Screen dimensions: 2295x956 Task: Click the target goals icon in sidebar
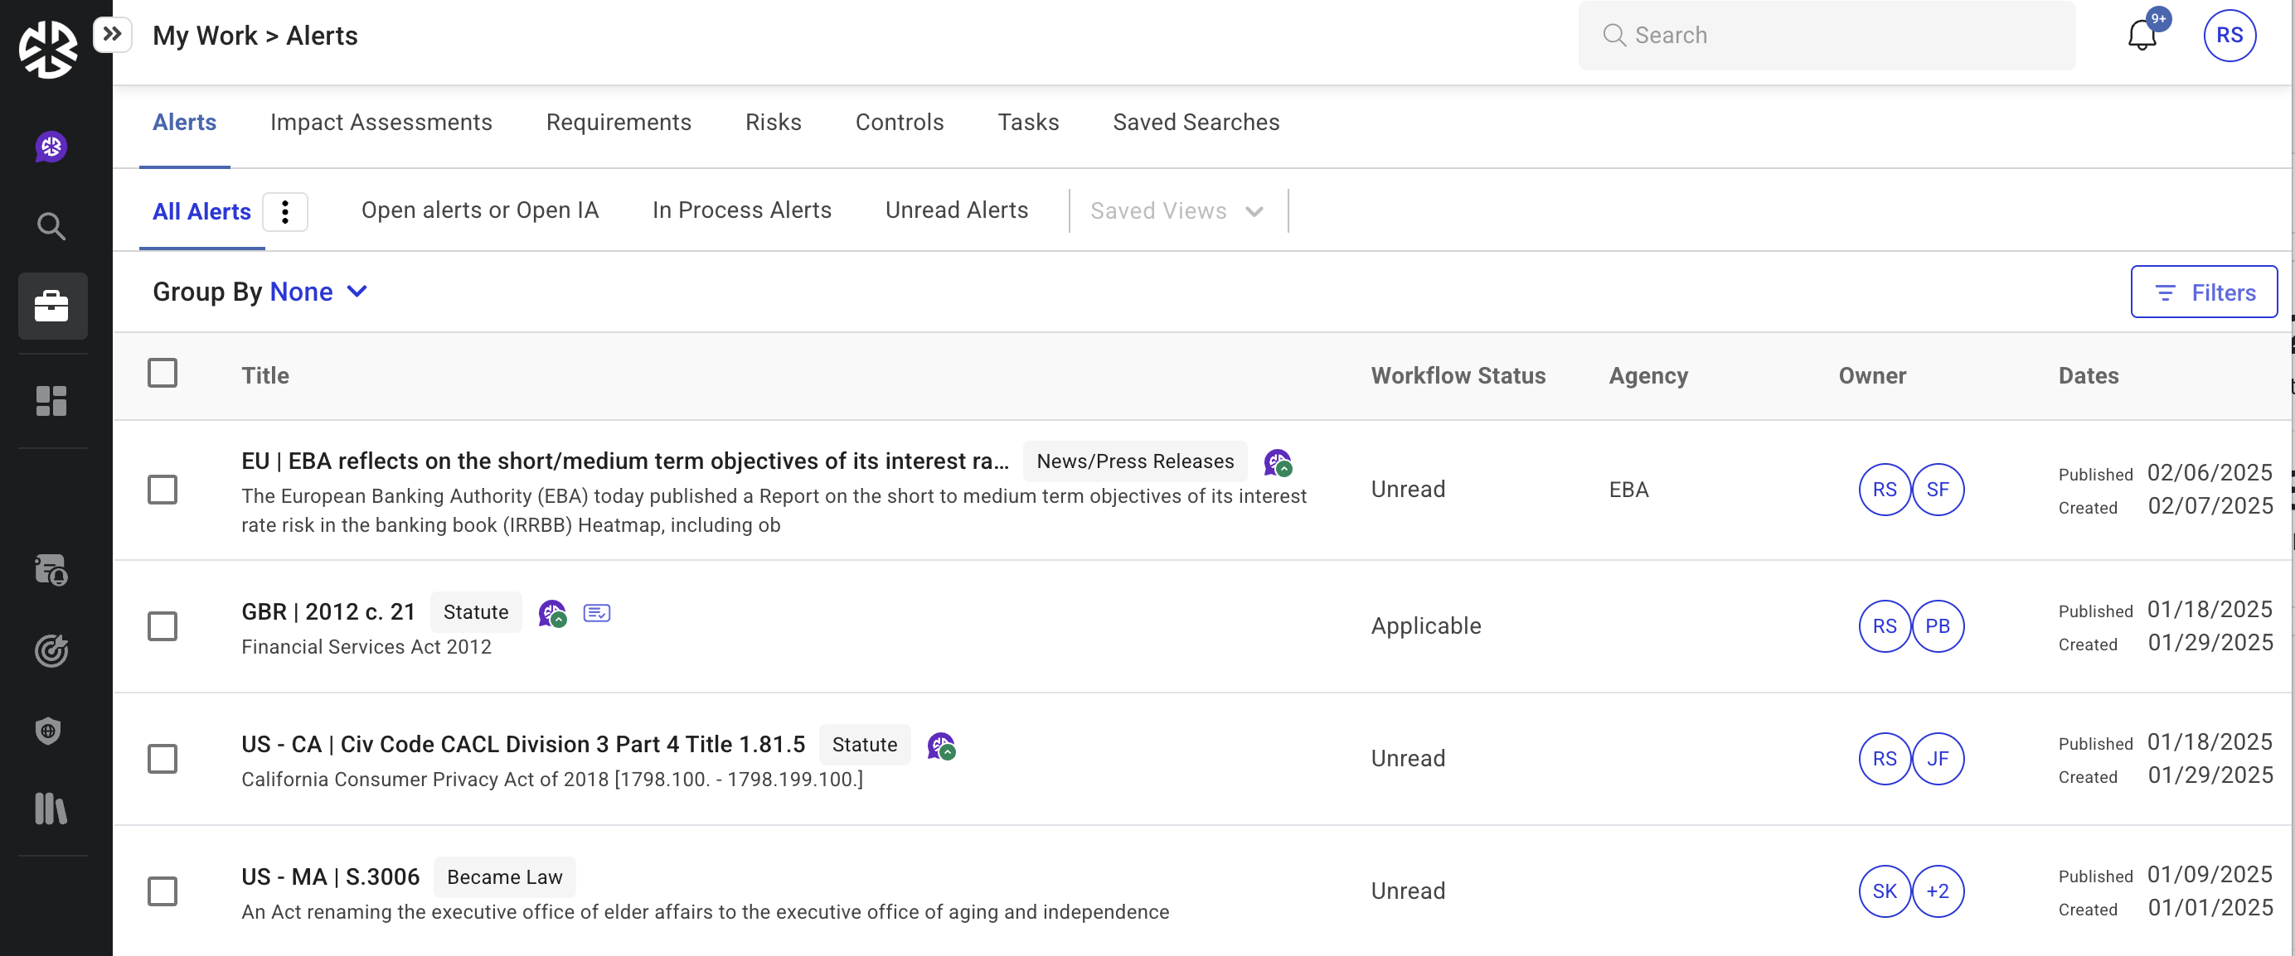51,650
